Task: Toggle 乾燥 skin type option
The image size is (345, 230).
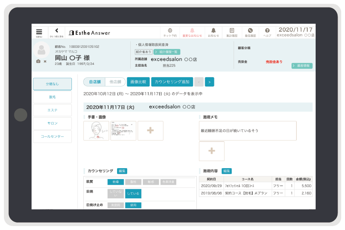Action: (115, 182)
